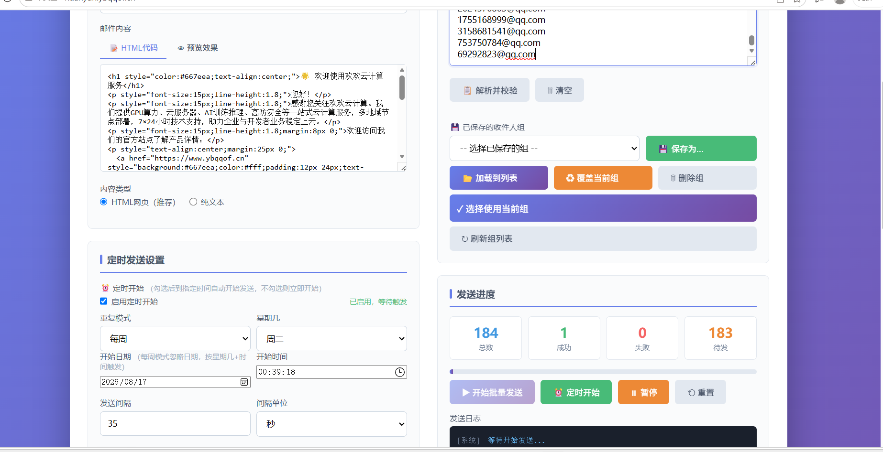Click the 1 成功 stat card

pos(564,338)
